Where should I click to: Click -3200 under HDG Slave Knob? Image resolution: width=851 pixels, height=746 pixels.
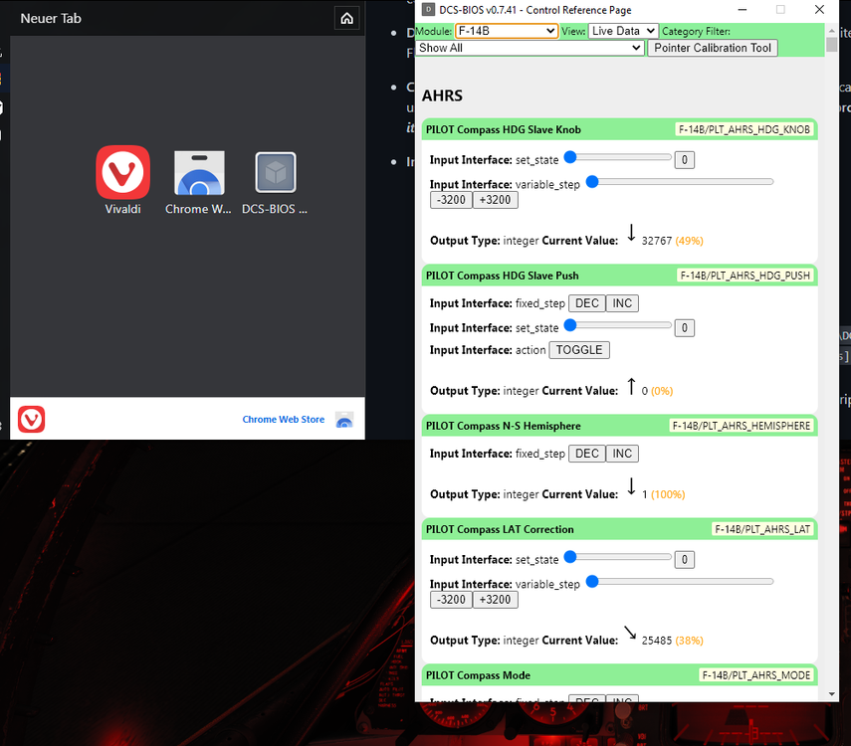451,200
